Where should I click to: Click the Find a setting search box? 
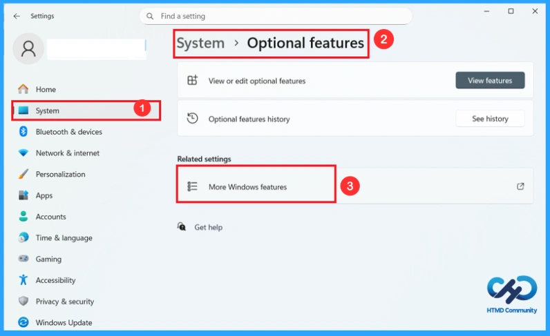(276, 16)
